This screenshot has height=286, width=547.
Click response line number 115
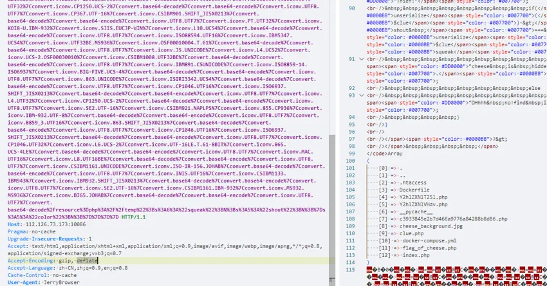point(350,270)
